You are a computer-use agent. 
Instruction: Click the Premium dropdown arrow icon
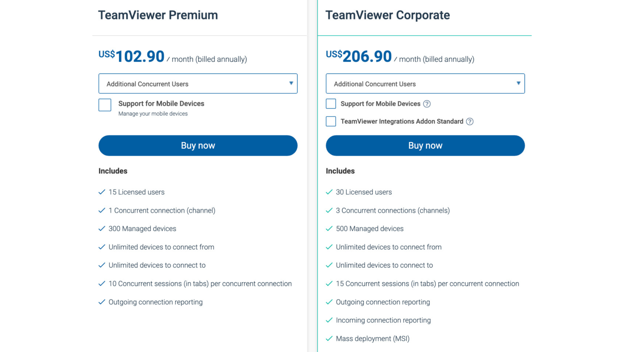click(x=291, y=83)
